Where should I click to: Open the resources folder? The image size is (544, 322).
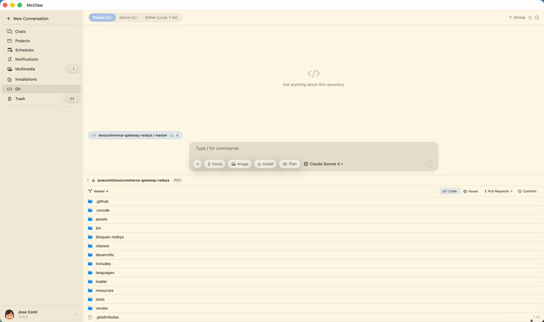[x=313, y=290]
